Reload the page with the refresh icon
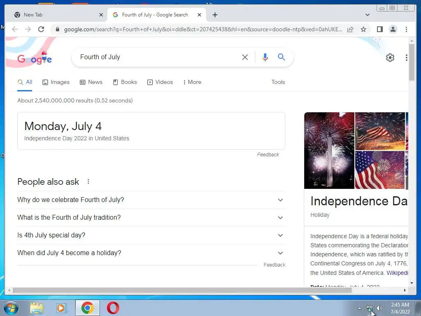 pos(41,29)
